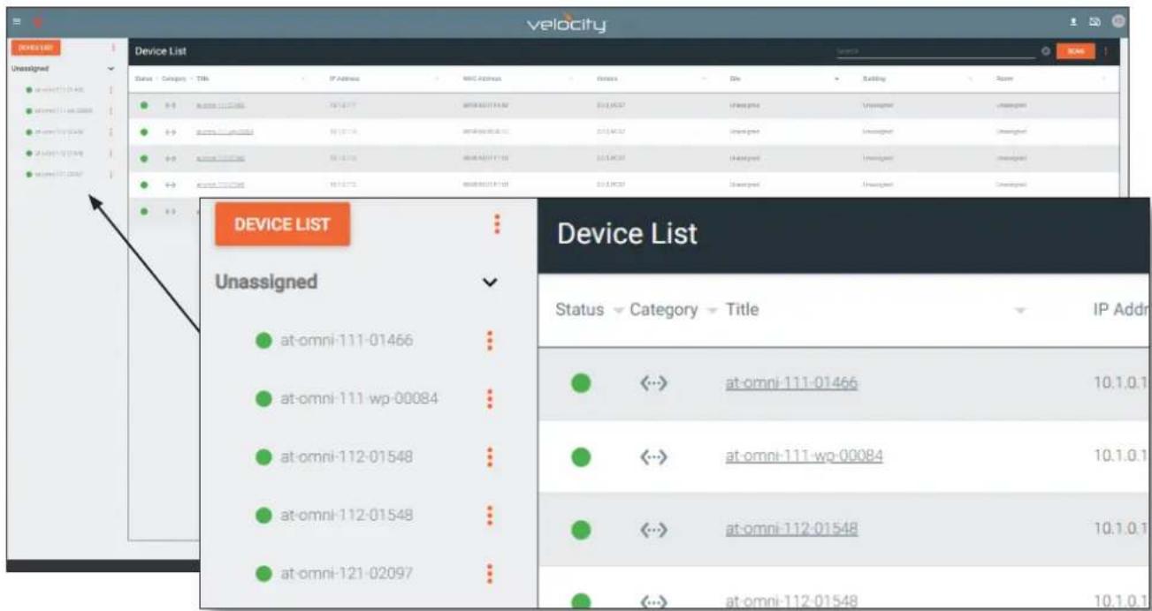Select at-omni-111-01466 in the zoomed inset sidebar
The image size is (1152, 611).
(346, 341)
